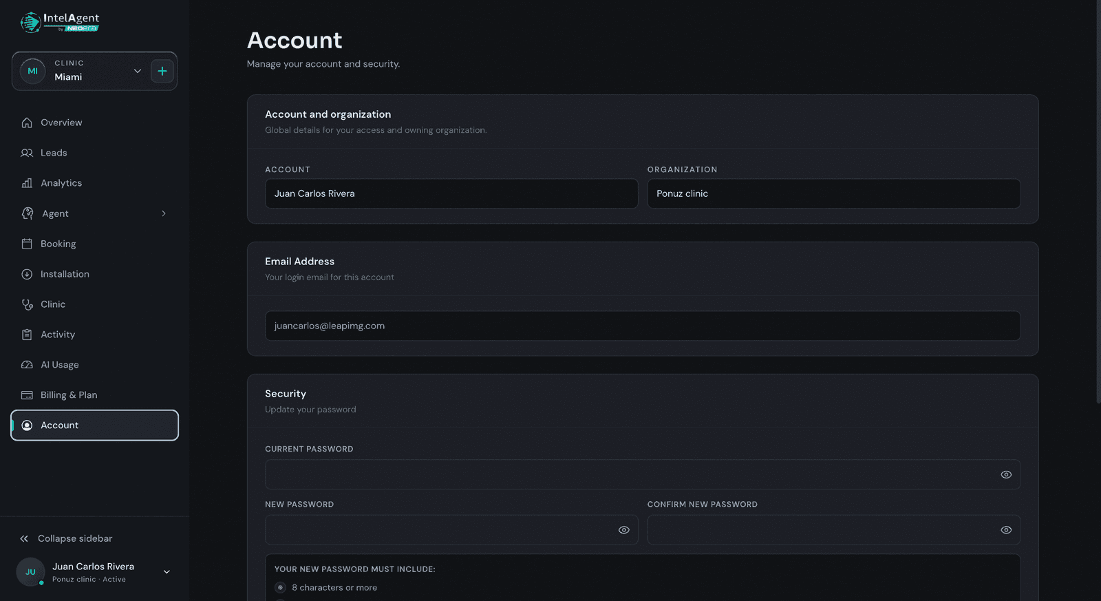Click Collapse sidebar link
1101x601 pixels.
pos(75,538)
